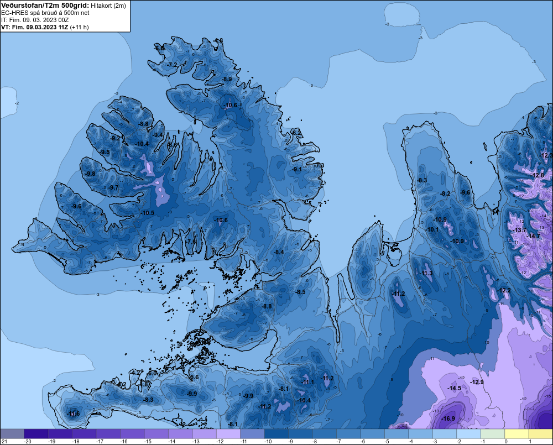Click the map temperature label '-9.1'
Image resolution: width=553 pixels, height=445 pixels.
(297, 169)
